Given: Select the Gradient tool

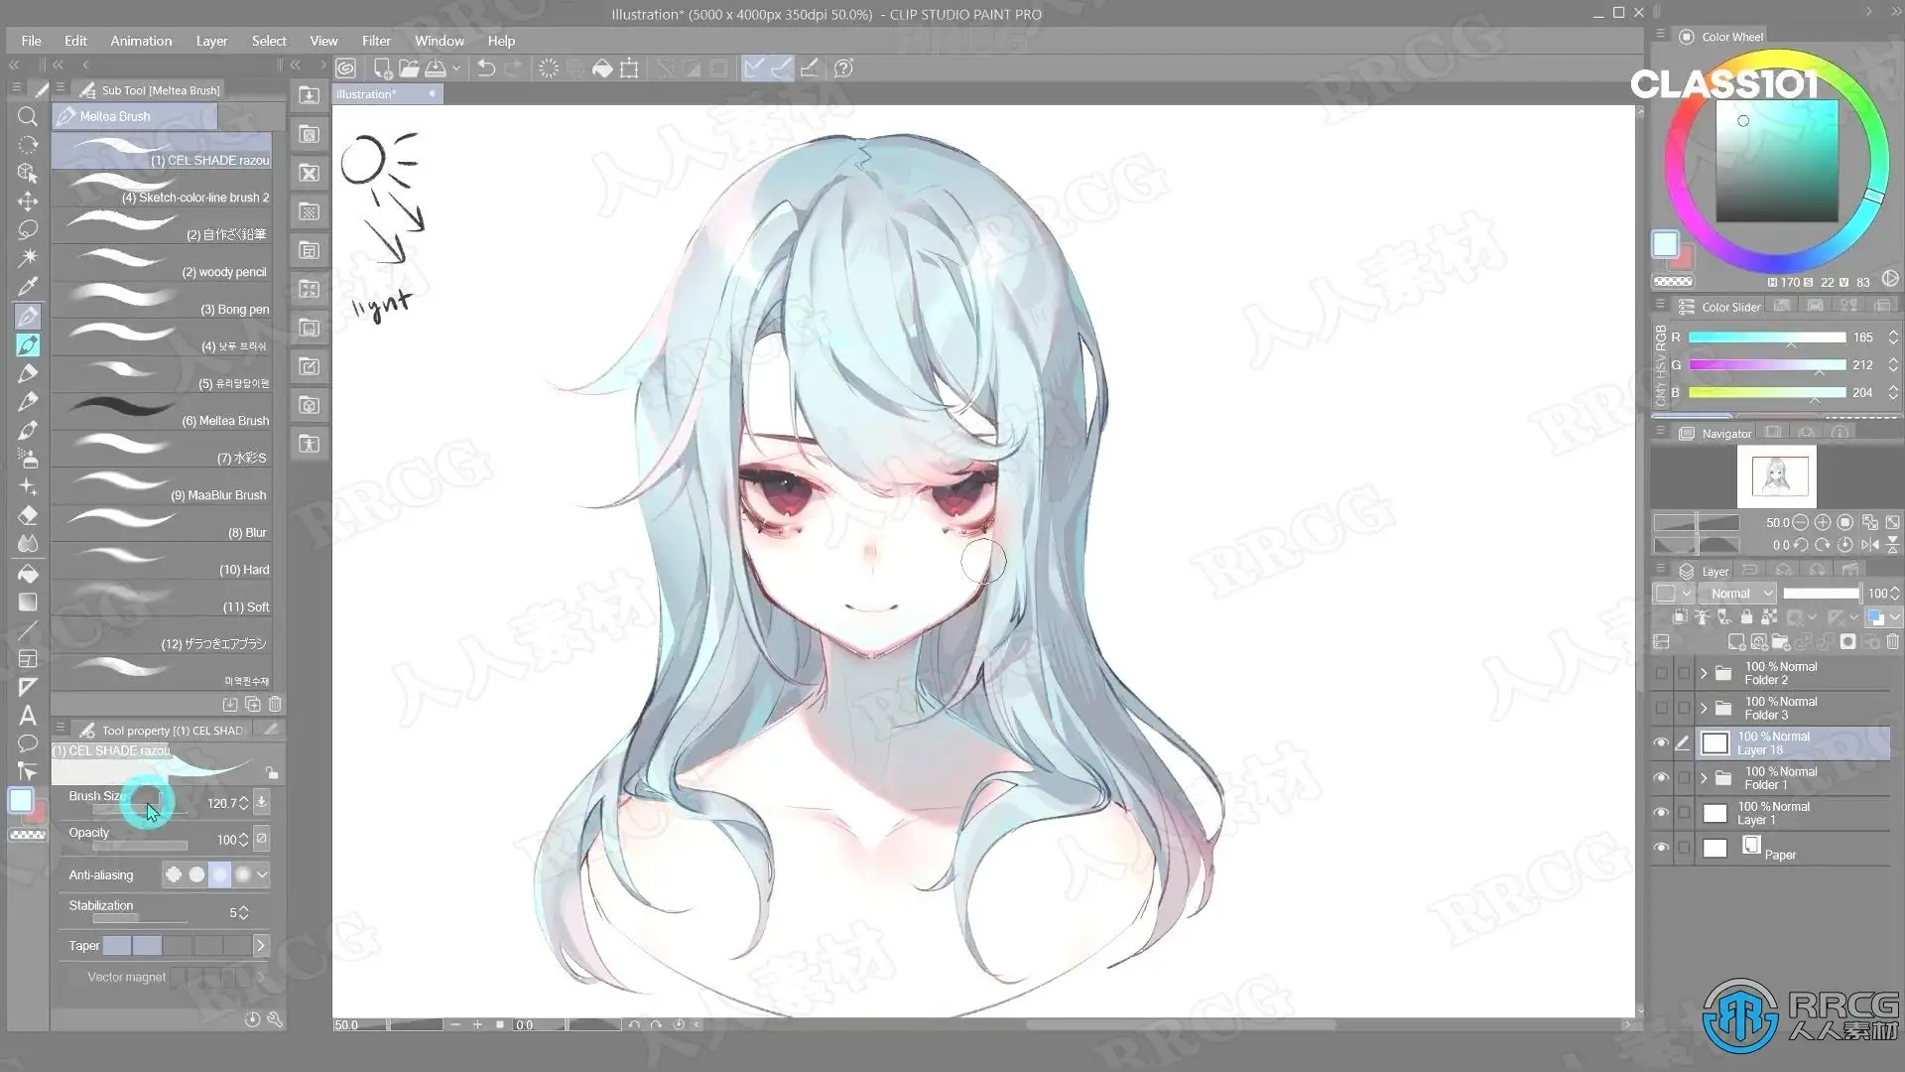Looking at the screenshot, I should (x=28, y=602).
